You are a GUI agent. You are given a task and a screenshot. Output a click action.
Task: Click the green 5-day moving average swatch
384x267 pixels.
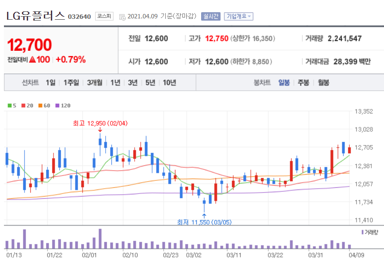tap(10, 105)
